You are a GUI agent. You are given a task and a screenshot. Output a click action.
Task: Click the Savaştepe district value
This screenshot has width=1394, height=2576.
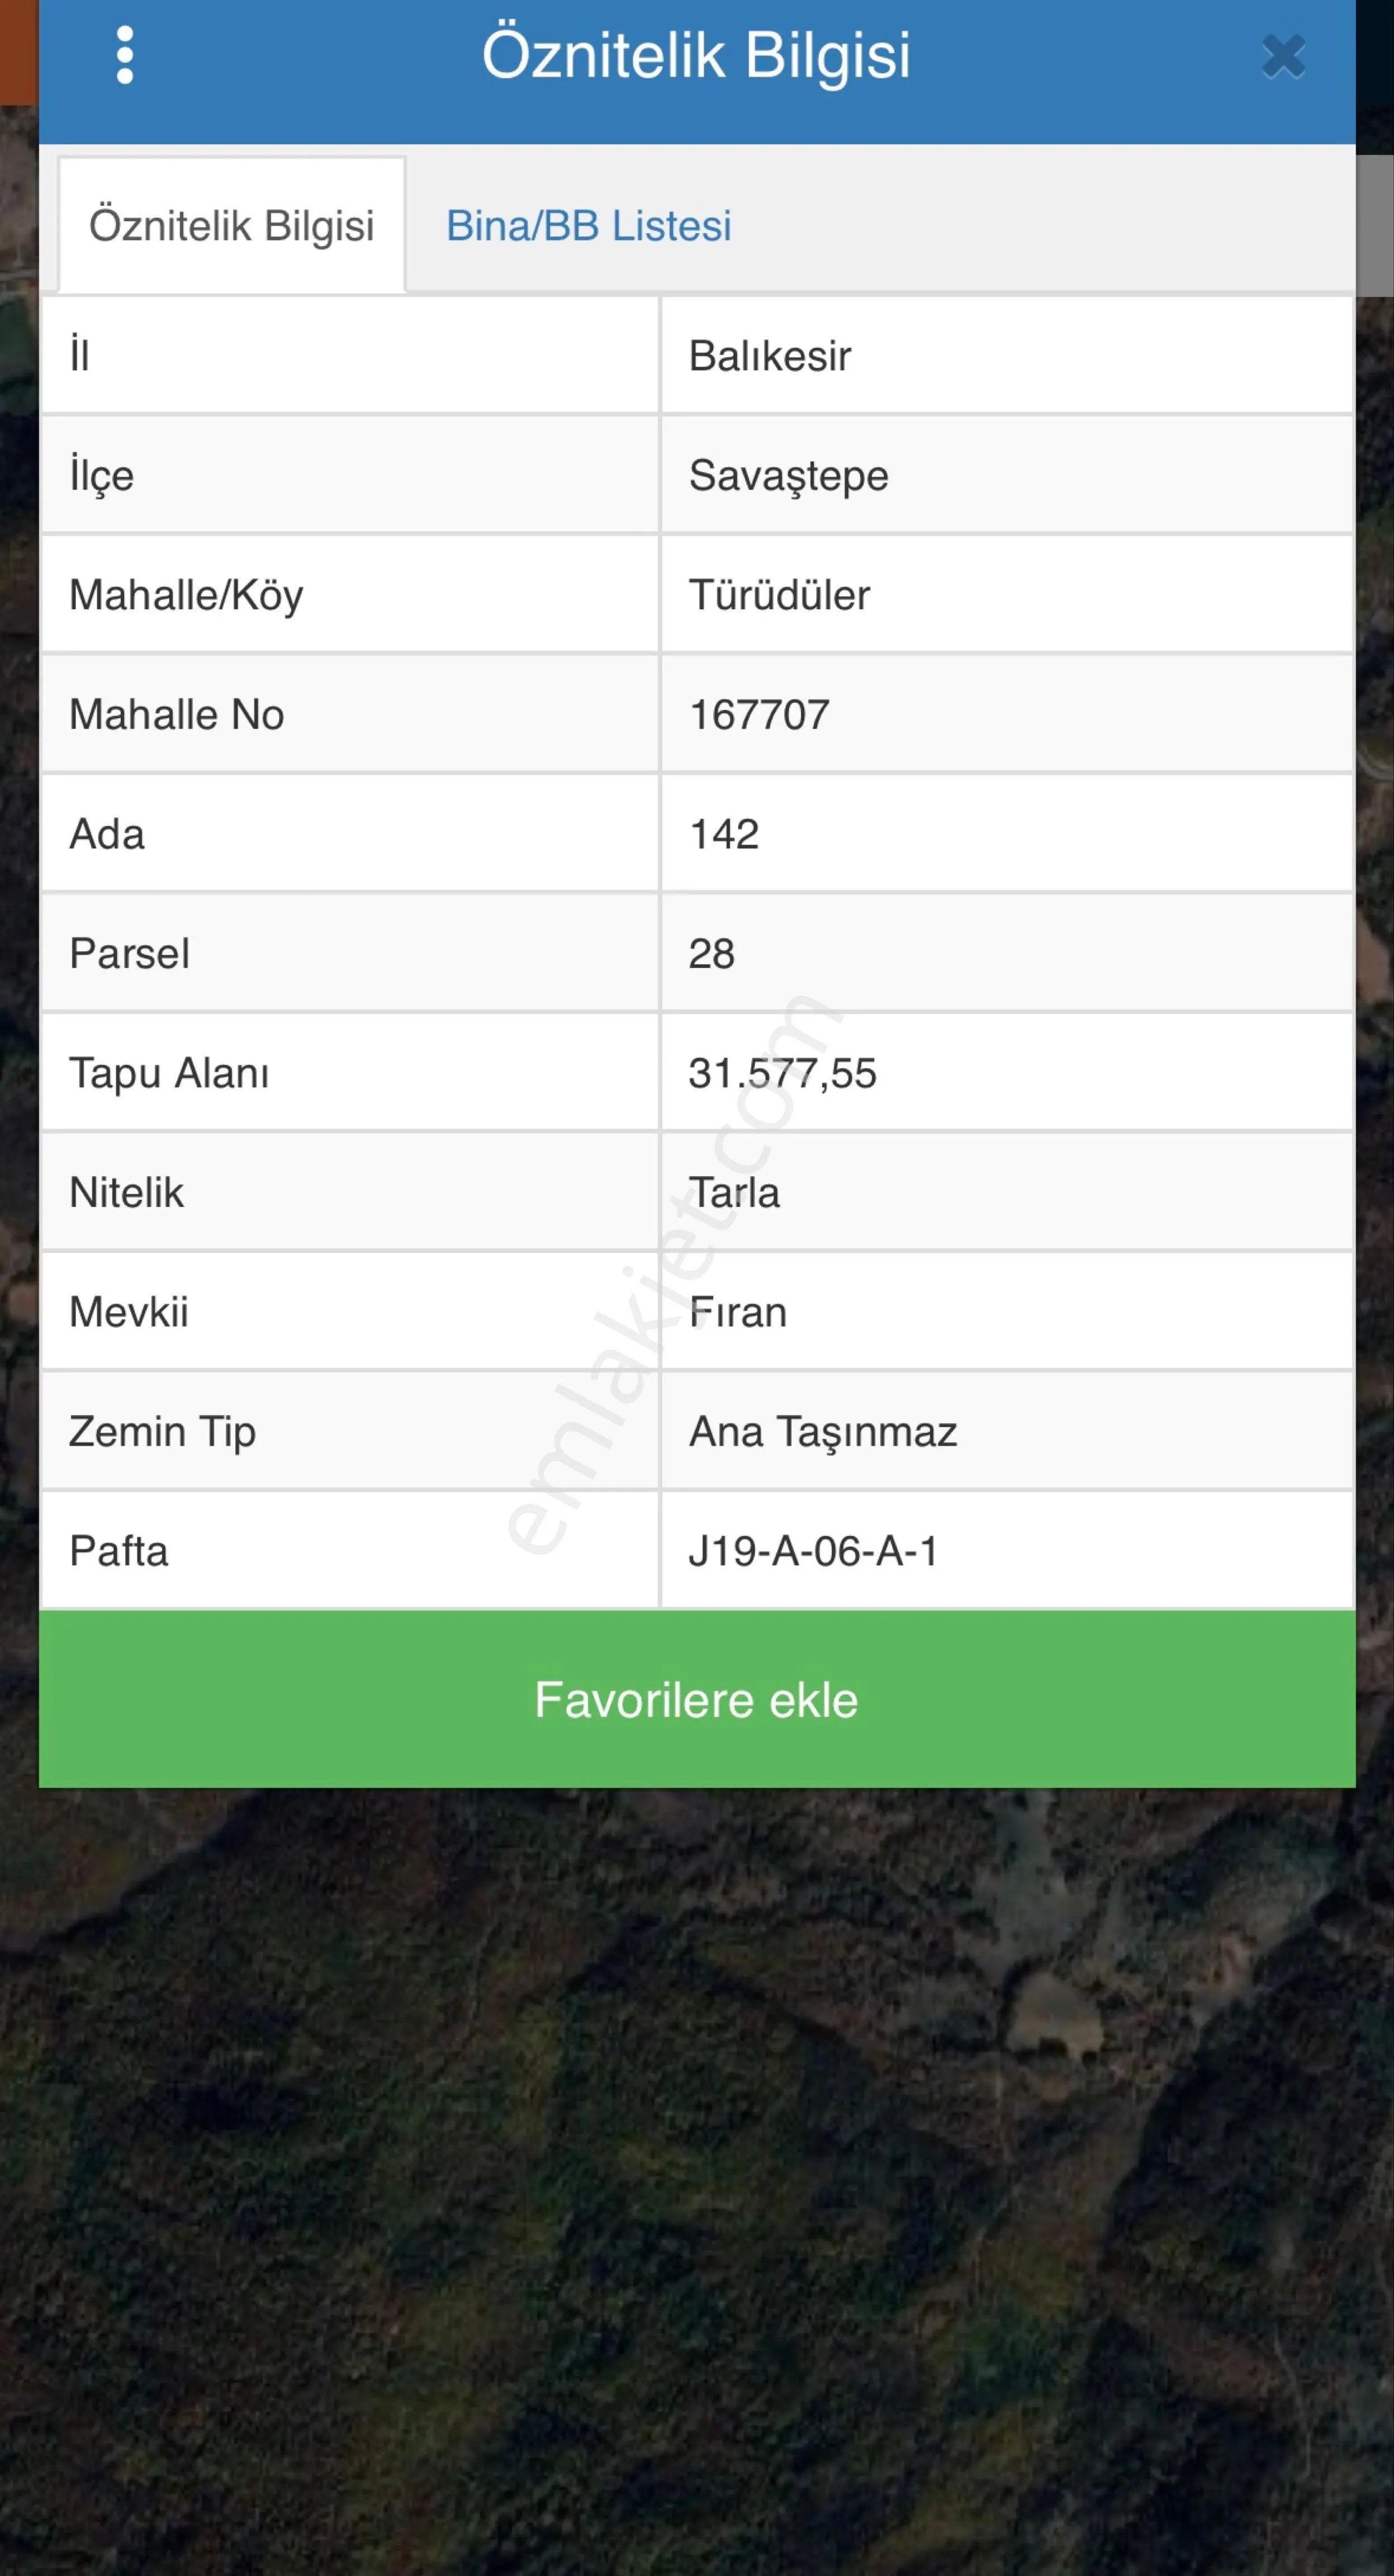click(x=788, y=476)
